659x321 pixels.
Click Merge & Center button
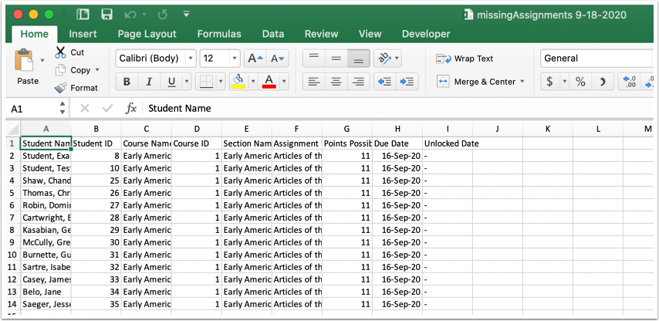[476, 82]
